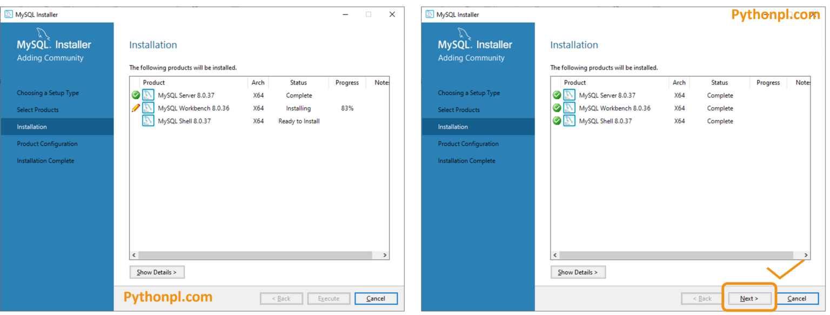
Task: Click the MySQL Installer icon in title bar
Action: click(8, 14)
